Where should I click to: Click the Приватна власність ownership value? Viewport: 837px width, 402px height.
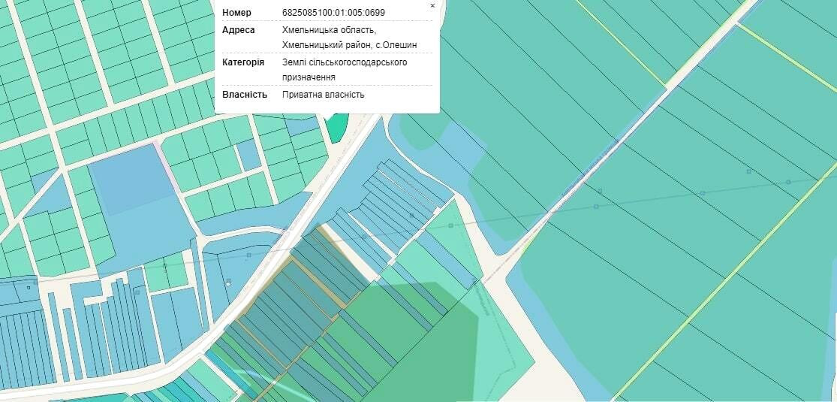pyautogui.click(x=323, y=95)
